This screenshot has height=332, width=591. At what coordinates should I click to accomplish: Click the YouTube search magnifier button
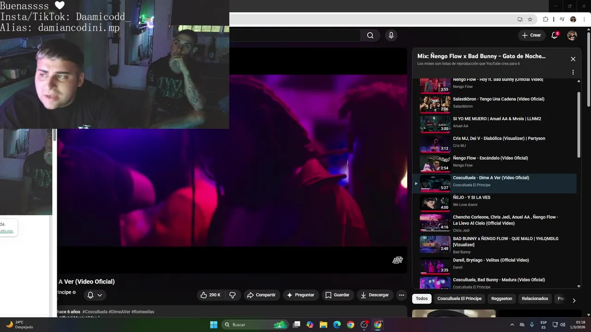click(x=370, y=36)
